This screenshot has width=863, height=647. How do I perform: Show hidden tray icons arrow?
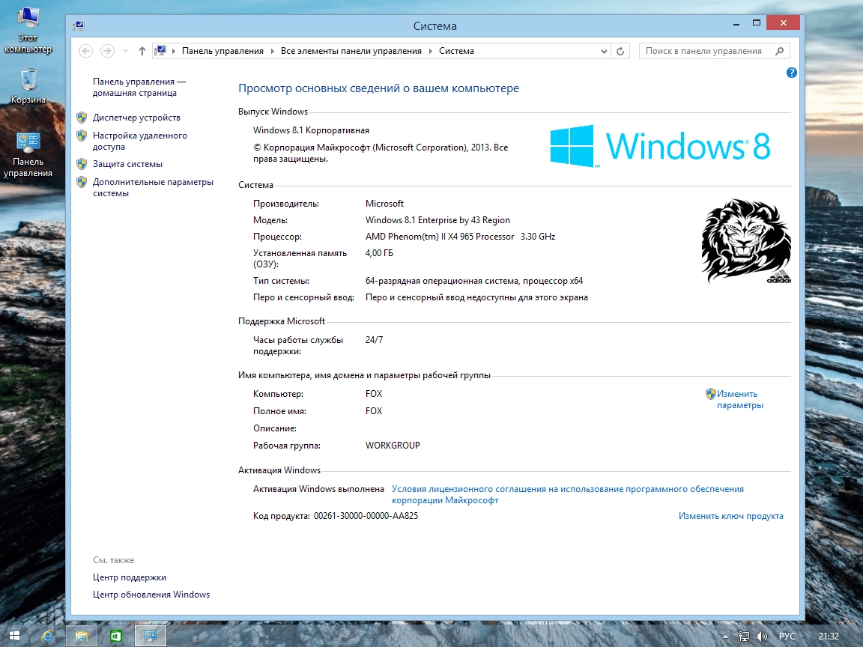pyautogui.click(x=725, y=637)
